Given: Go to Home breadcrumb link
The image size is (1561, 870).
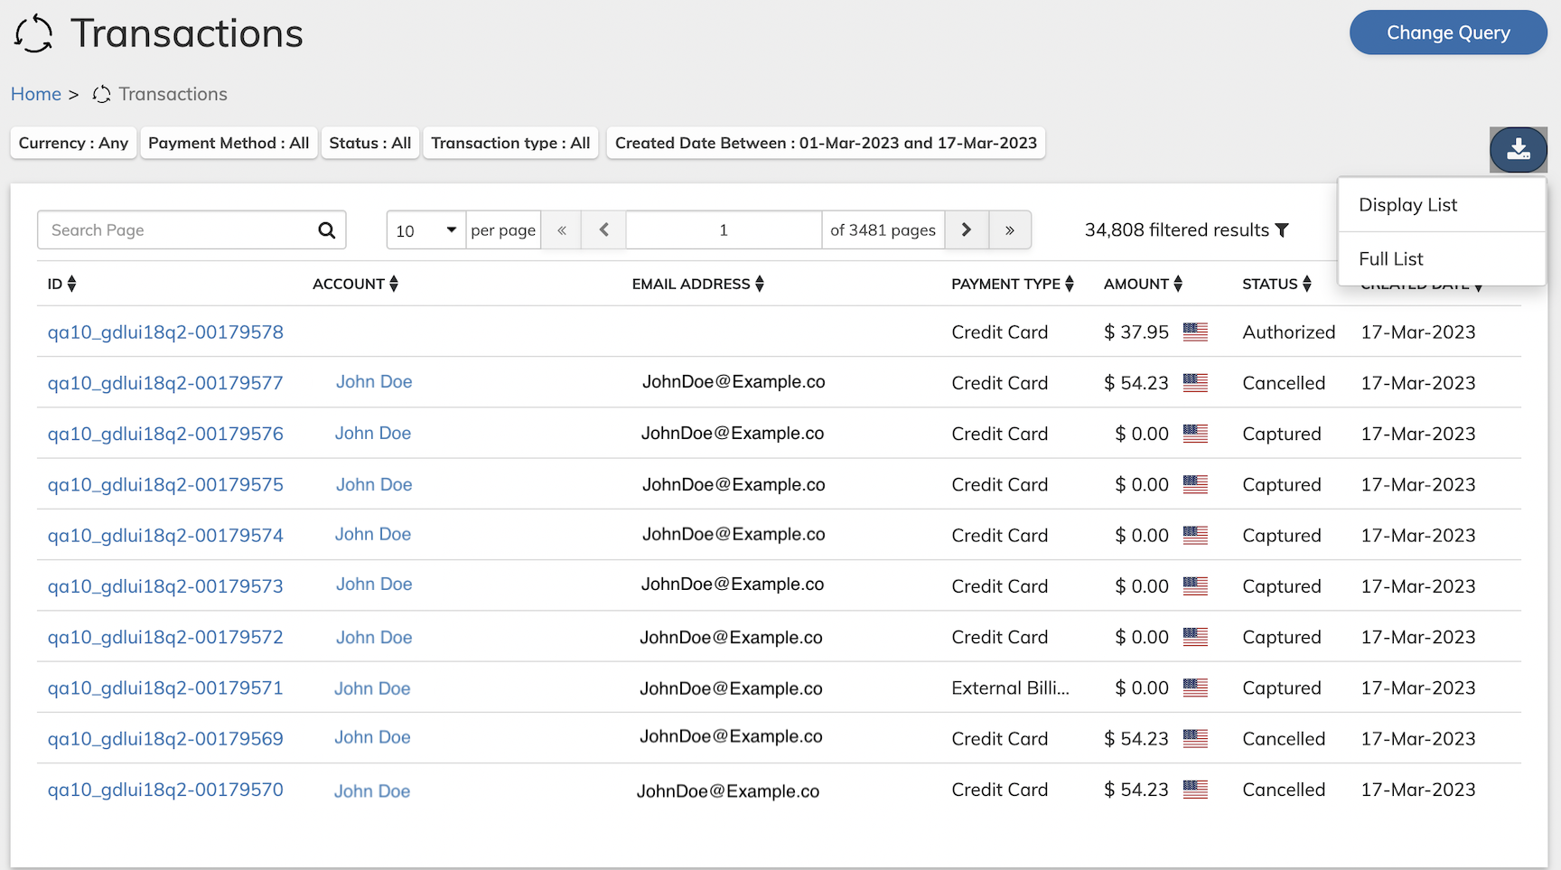Looking at the screenshot, I should [36, 94].
